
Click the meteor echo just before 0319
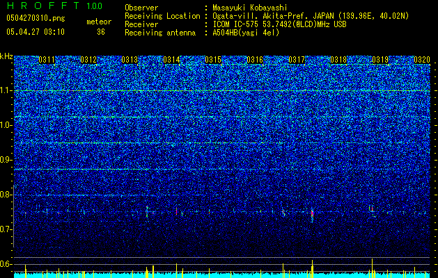[372, 210]
